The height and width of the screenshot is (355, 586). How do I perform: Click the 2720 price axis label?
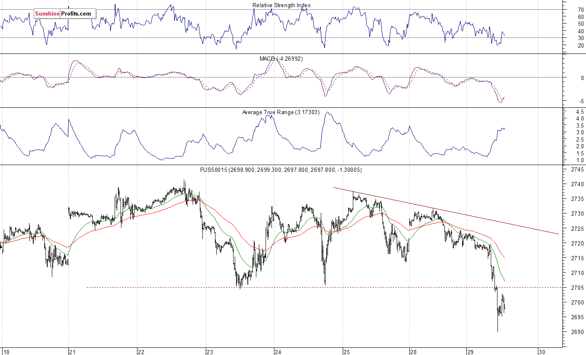(x=578, y=243)
